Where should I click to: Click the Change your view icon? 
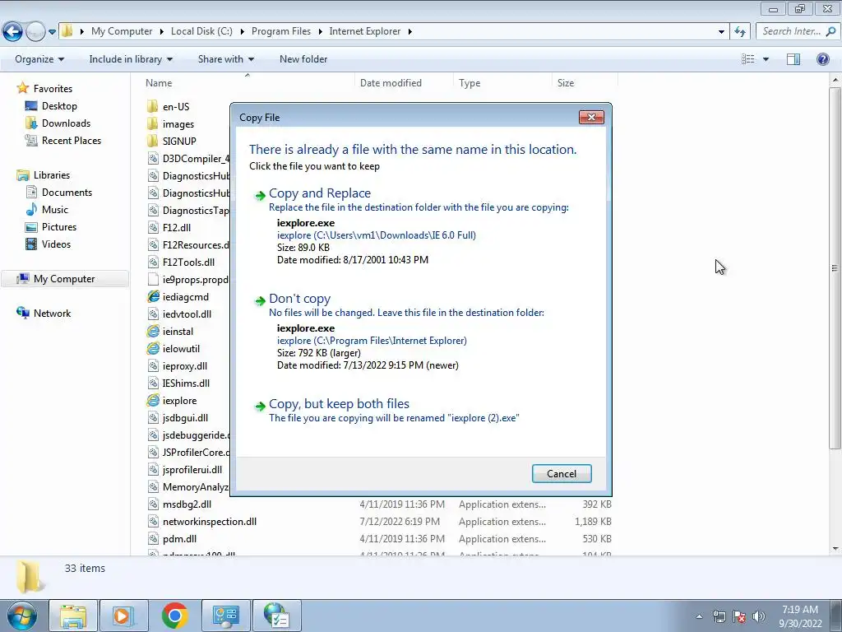coord(748,59)
